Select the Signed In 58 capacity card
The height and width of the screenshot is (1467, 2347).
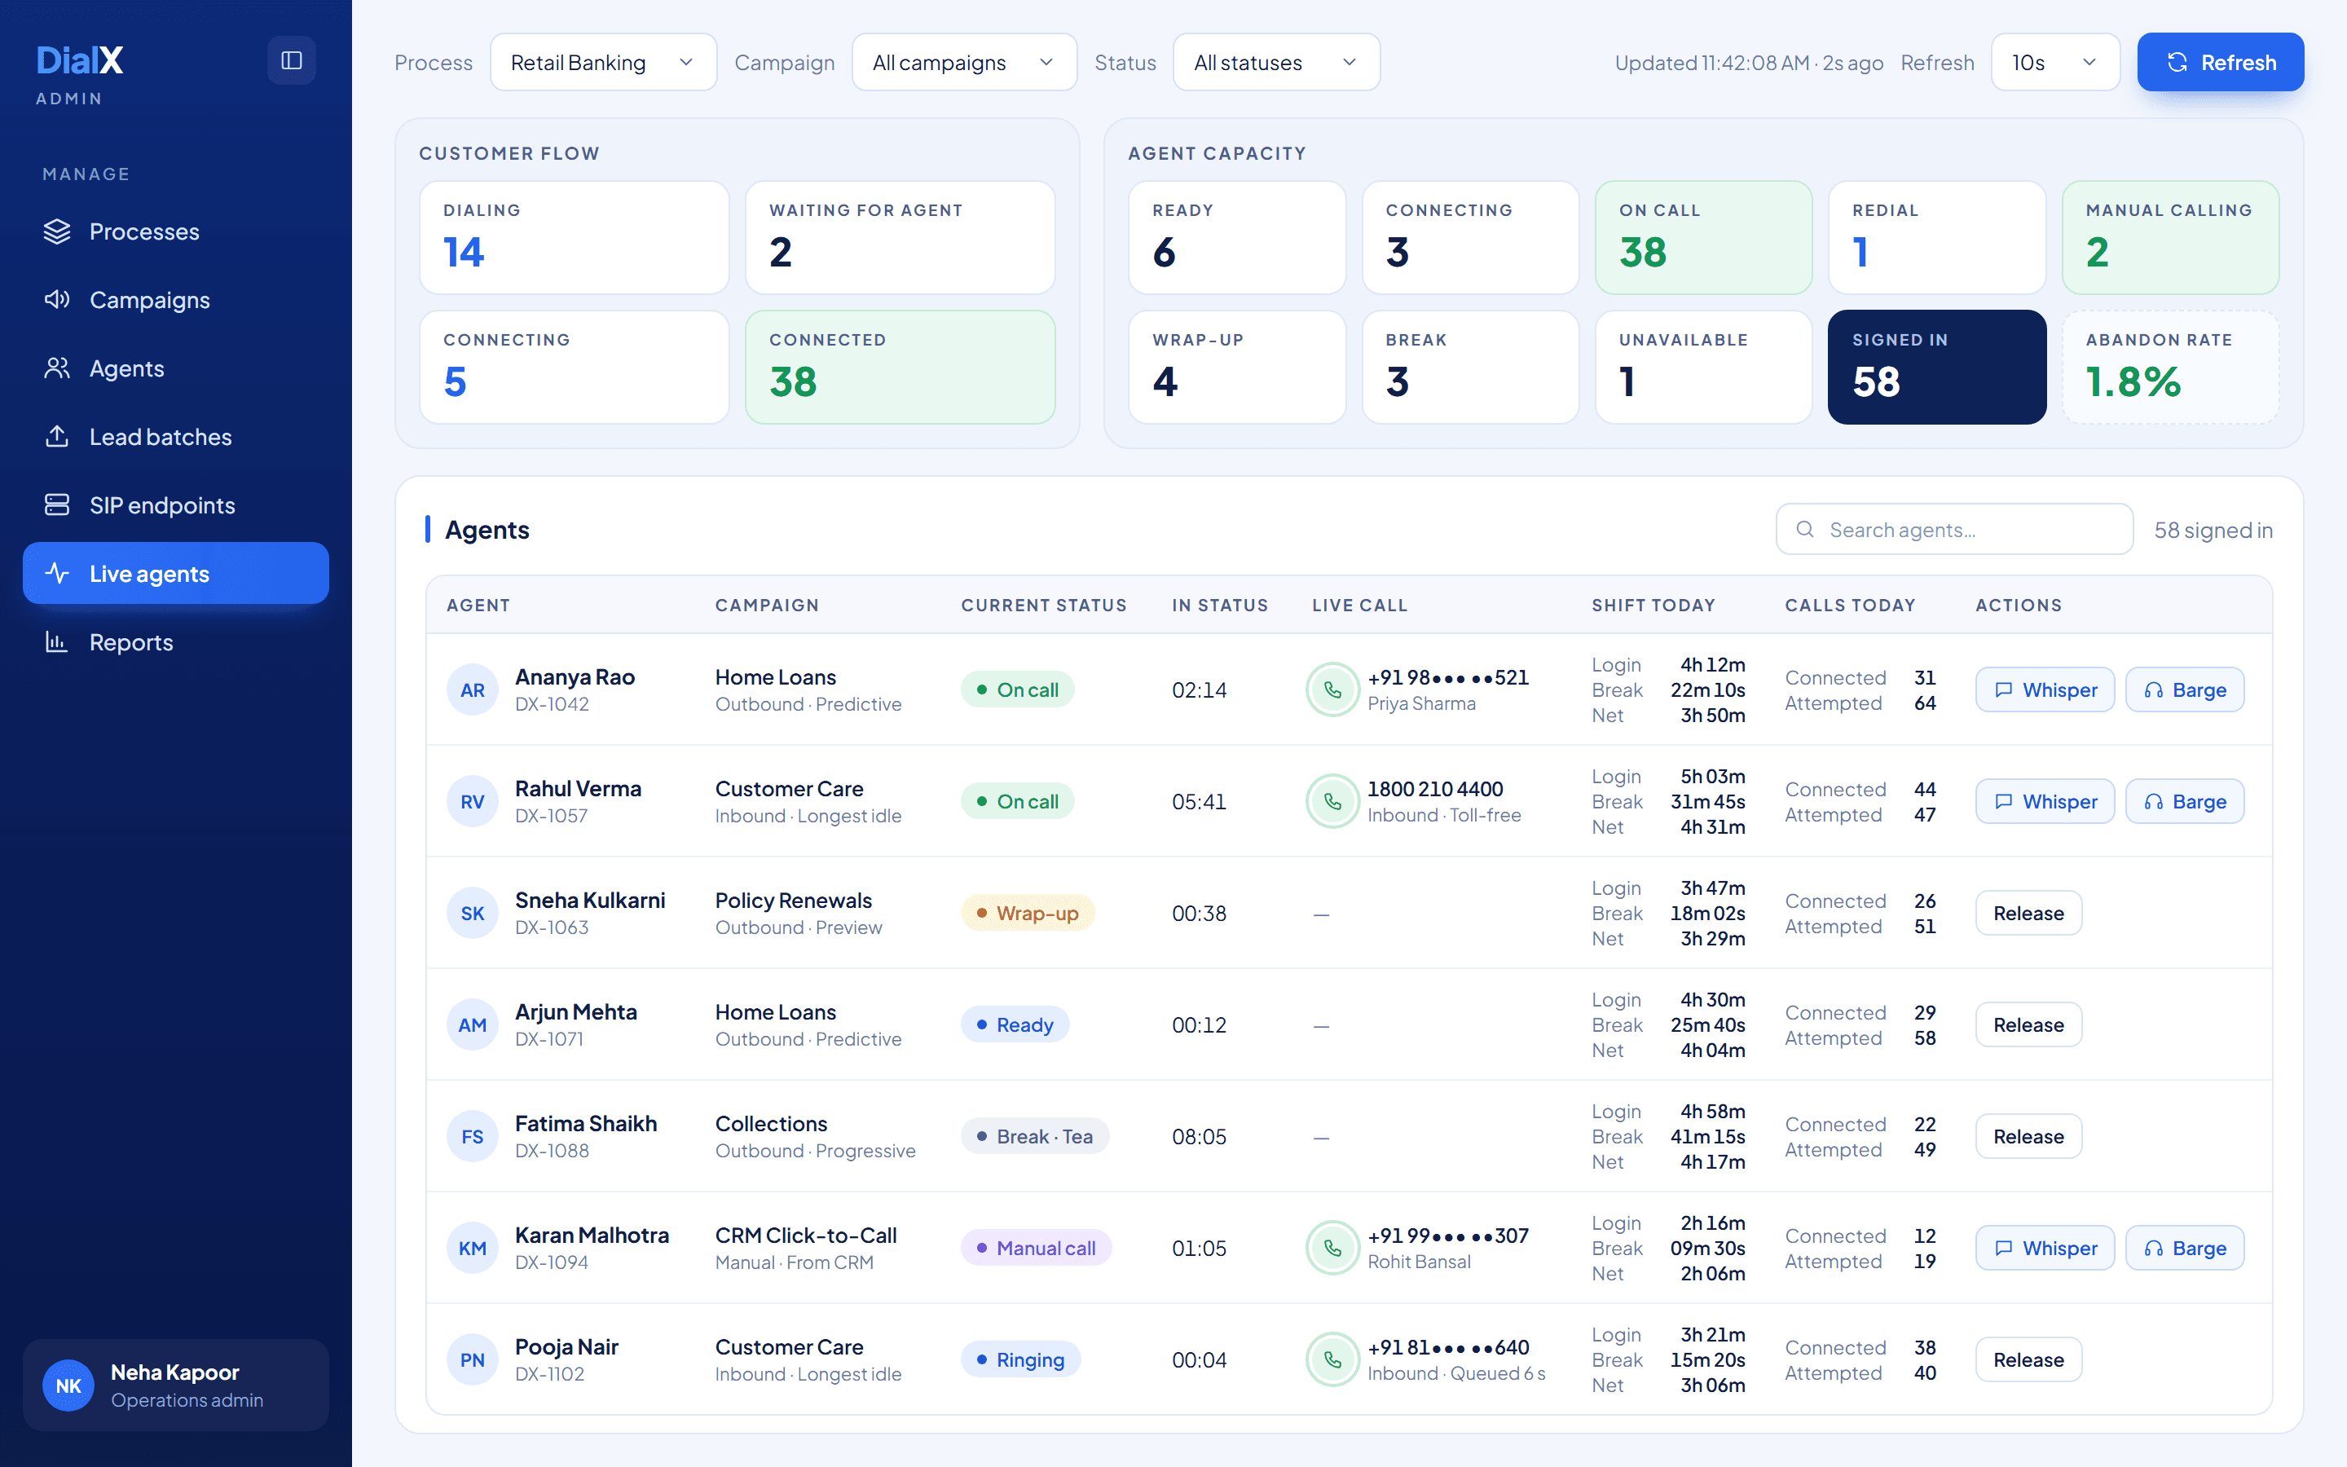pyautogui.click(x=1937, y=367)
